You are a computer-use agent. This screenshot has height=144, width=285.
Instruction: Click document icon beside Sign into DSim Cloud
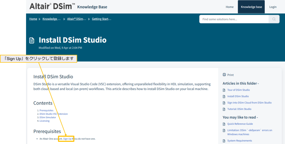[224, 103]
